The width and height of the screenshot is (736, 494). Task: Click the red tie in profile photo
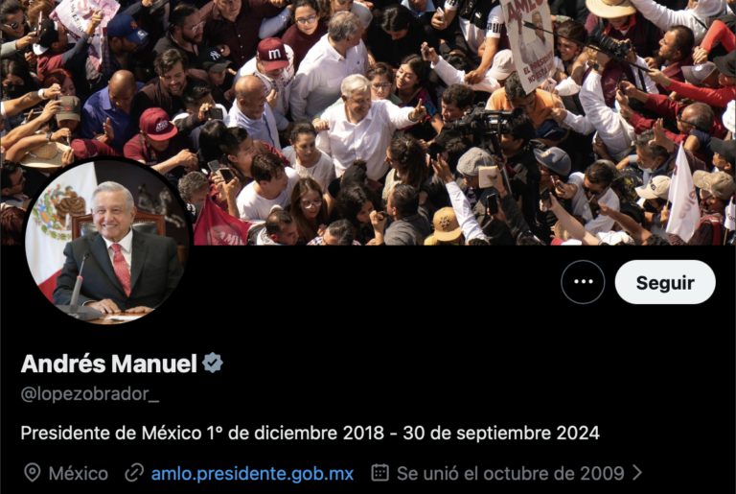point(122,269)
